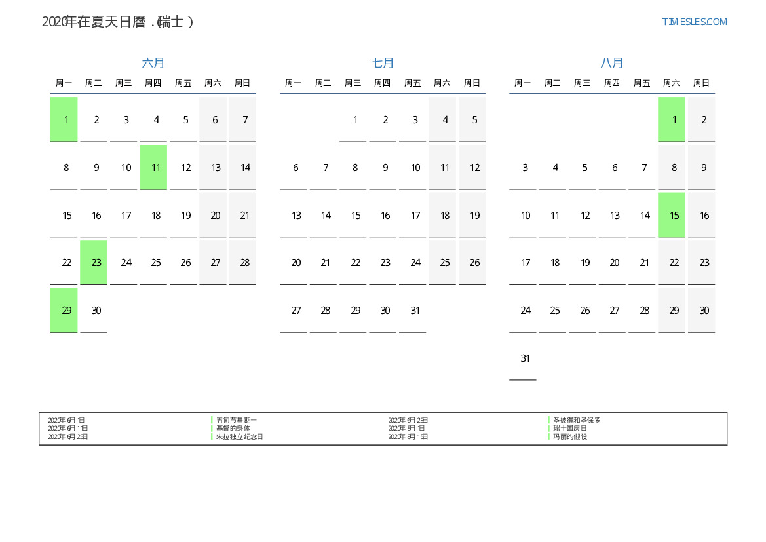Select the 瑞士国庆日 legend entry
The image size is (766, 542).
point(570,428)
